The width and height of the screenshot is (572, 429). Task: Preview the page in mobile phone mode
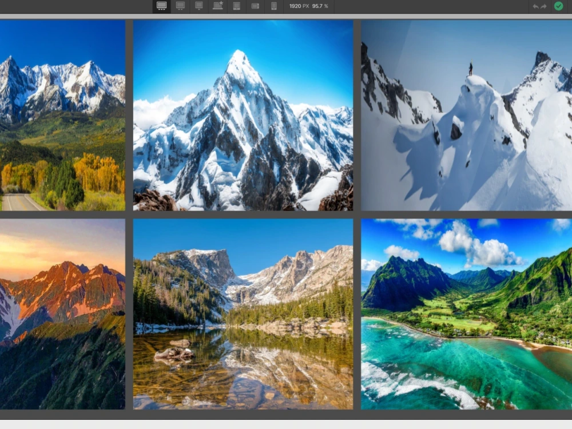275,6
